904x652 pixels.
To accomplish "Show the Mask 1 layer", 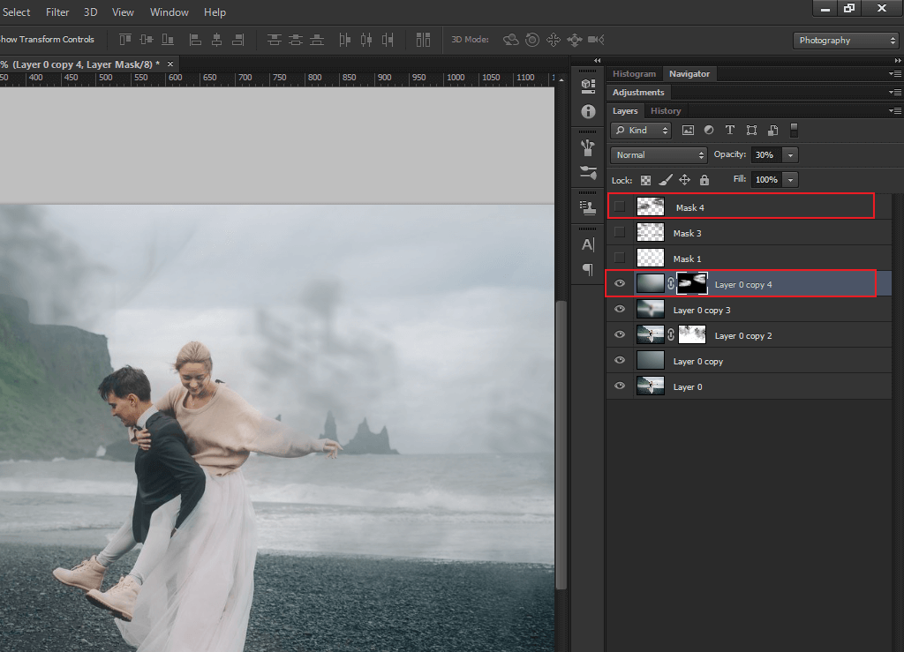I will tap(620, 258).
